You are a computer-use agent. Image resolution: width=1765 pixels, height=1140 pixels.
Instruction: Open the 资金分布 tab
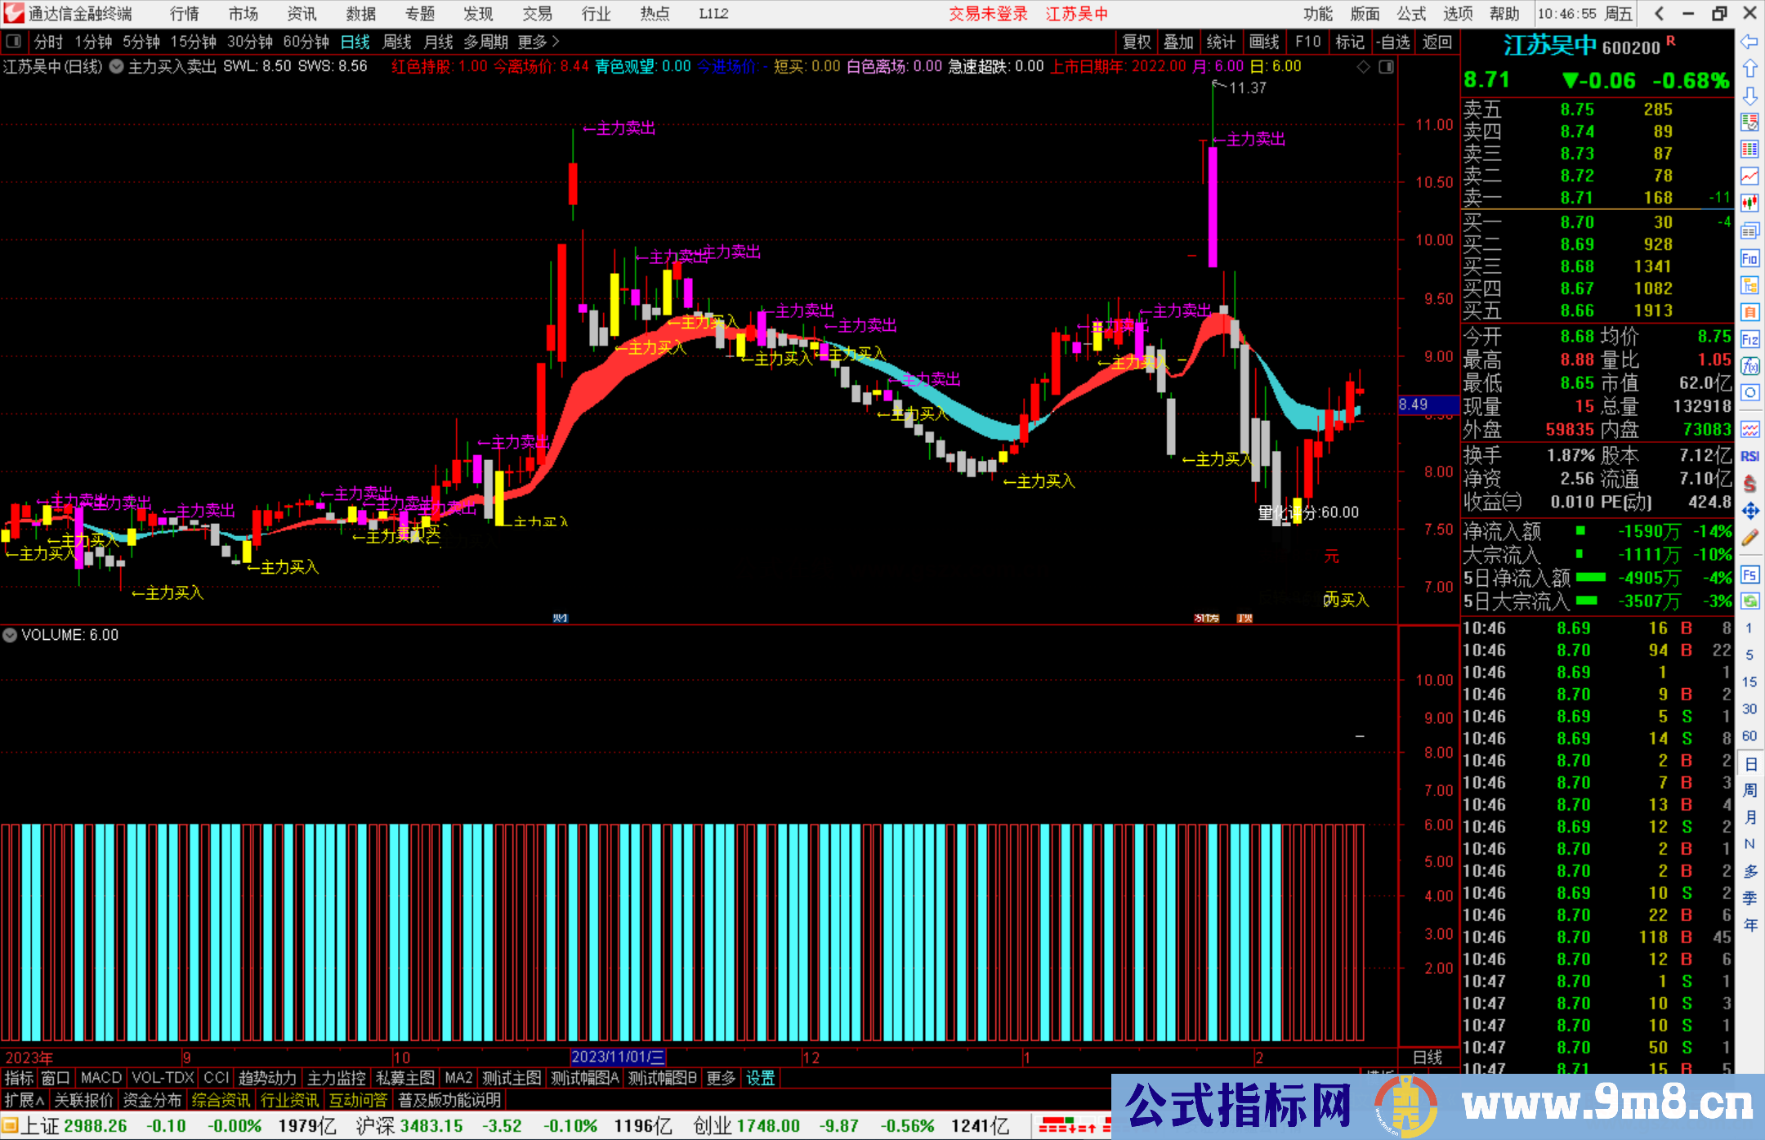tap(153, 1100)
